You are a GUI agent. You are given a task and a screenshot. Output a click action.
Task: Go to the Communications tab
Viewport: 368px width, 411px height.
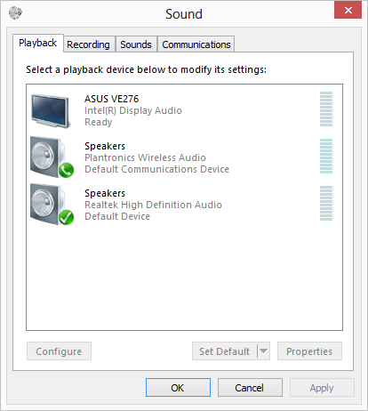tap(196, 44)
